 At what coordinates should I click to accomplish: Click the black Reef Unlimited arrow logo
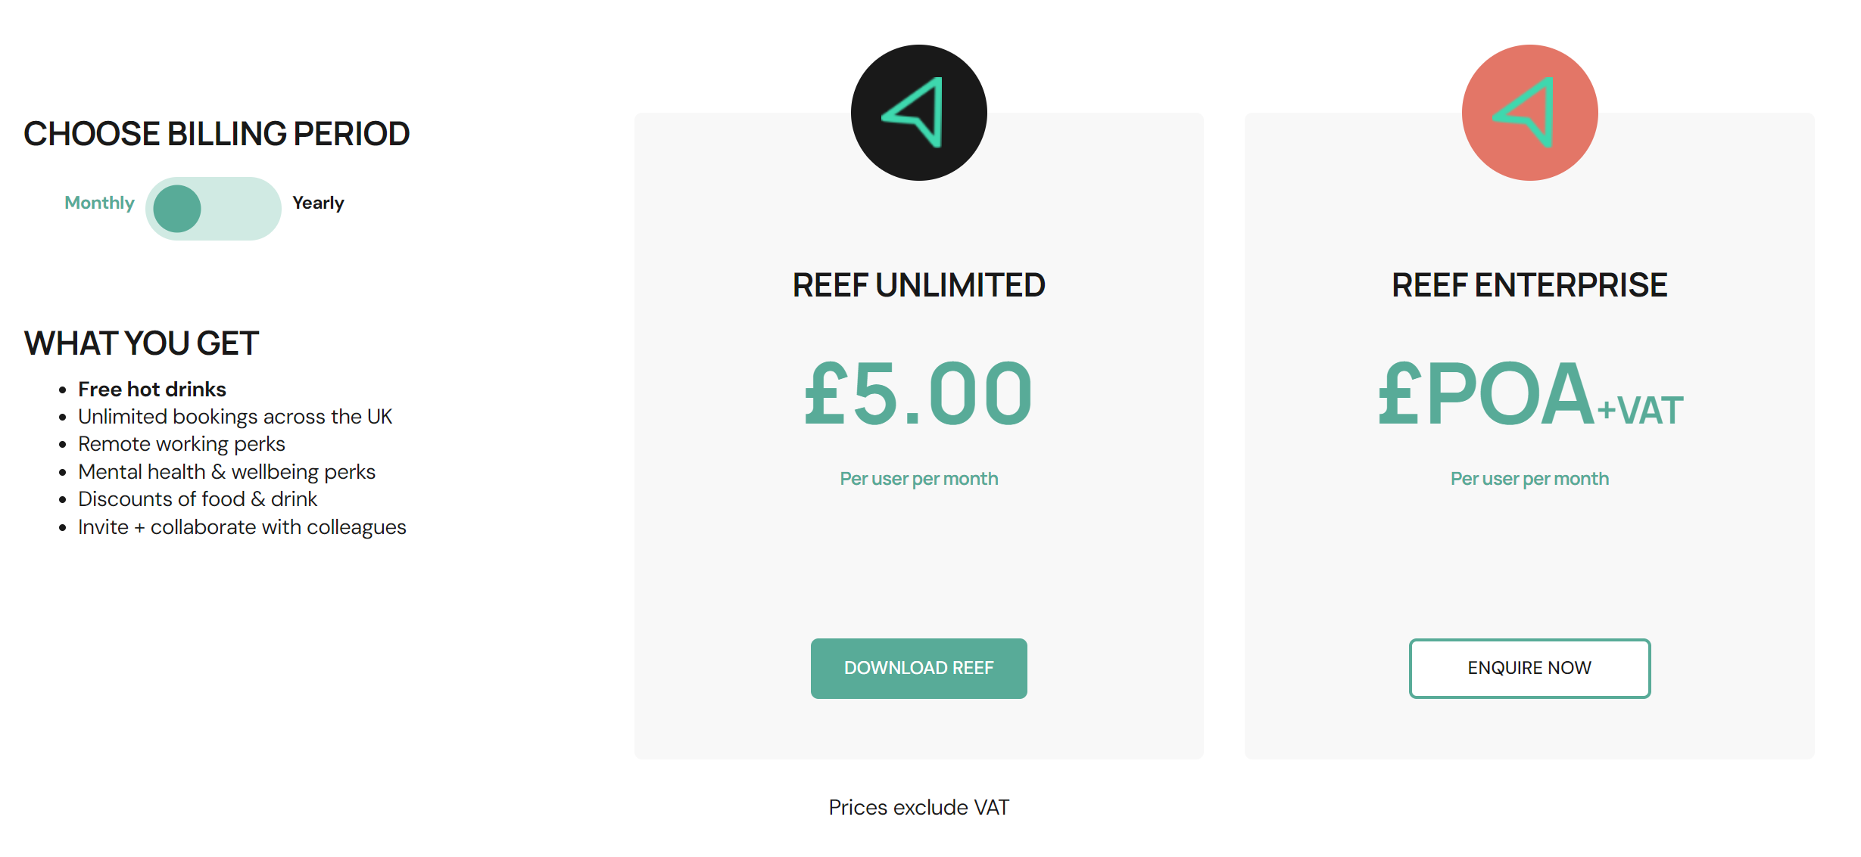click(x=918, y=113)
